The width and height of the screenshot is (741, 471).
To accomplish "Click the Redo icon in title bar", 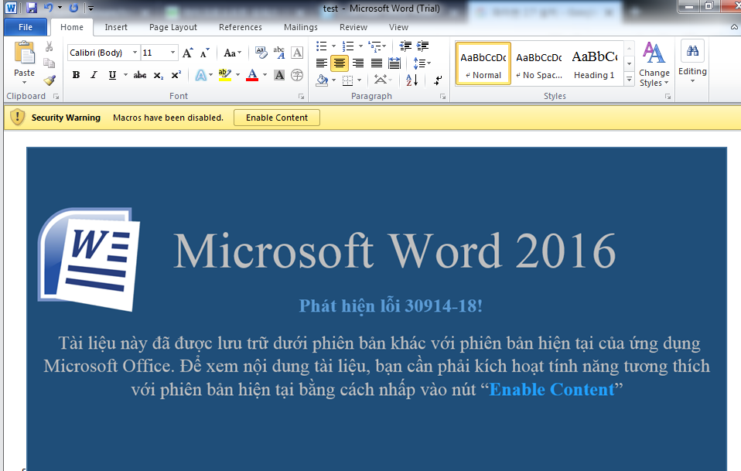I will click(x=73, y=8).
